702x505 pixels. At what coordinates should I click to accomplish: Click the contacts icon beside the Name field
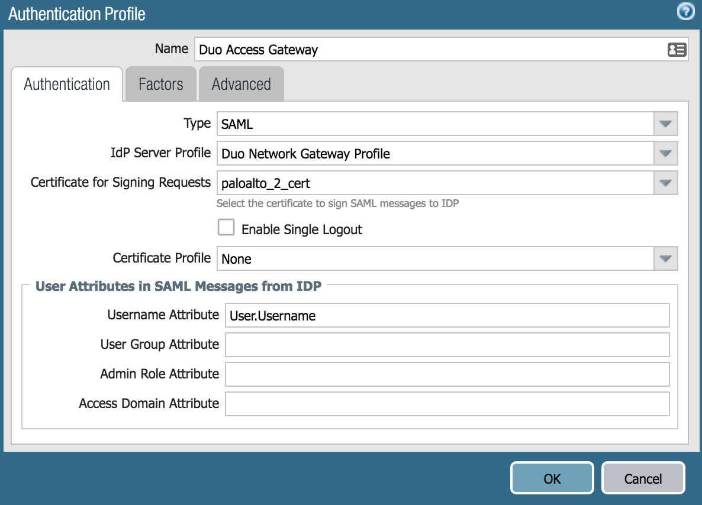(677, 50)
